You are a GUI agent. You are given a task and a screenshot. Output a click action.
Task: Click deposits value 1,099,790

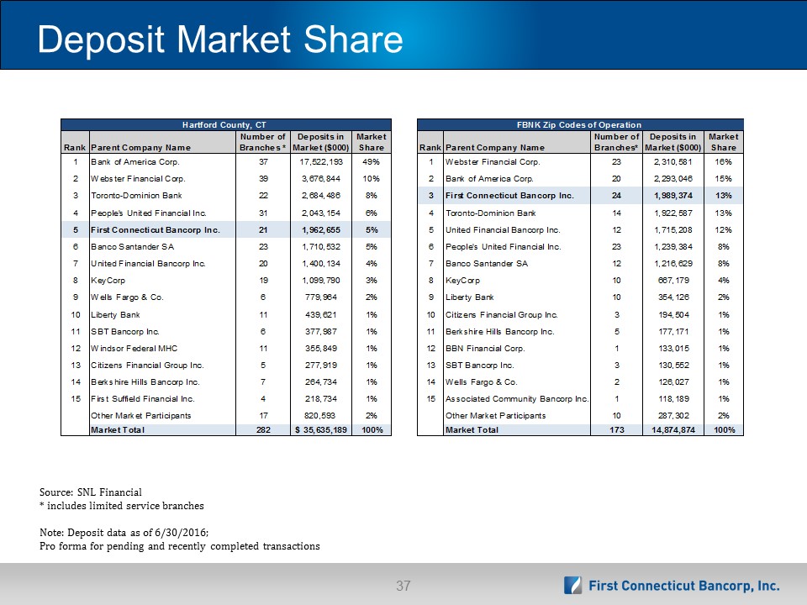(320, 281)
